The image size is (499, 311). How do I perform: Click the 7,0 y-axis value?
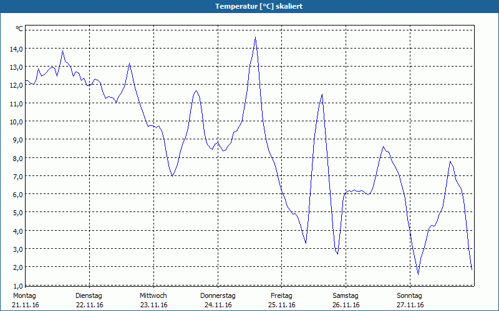pos(17,177)
